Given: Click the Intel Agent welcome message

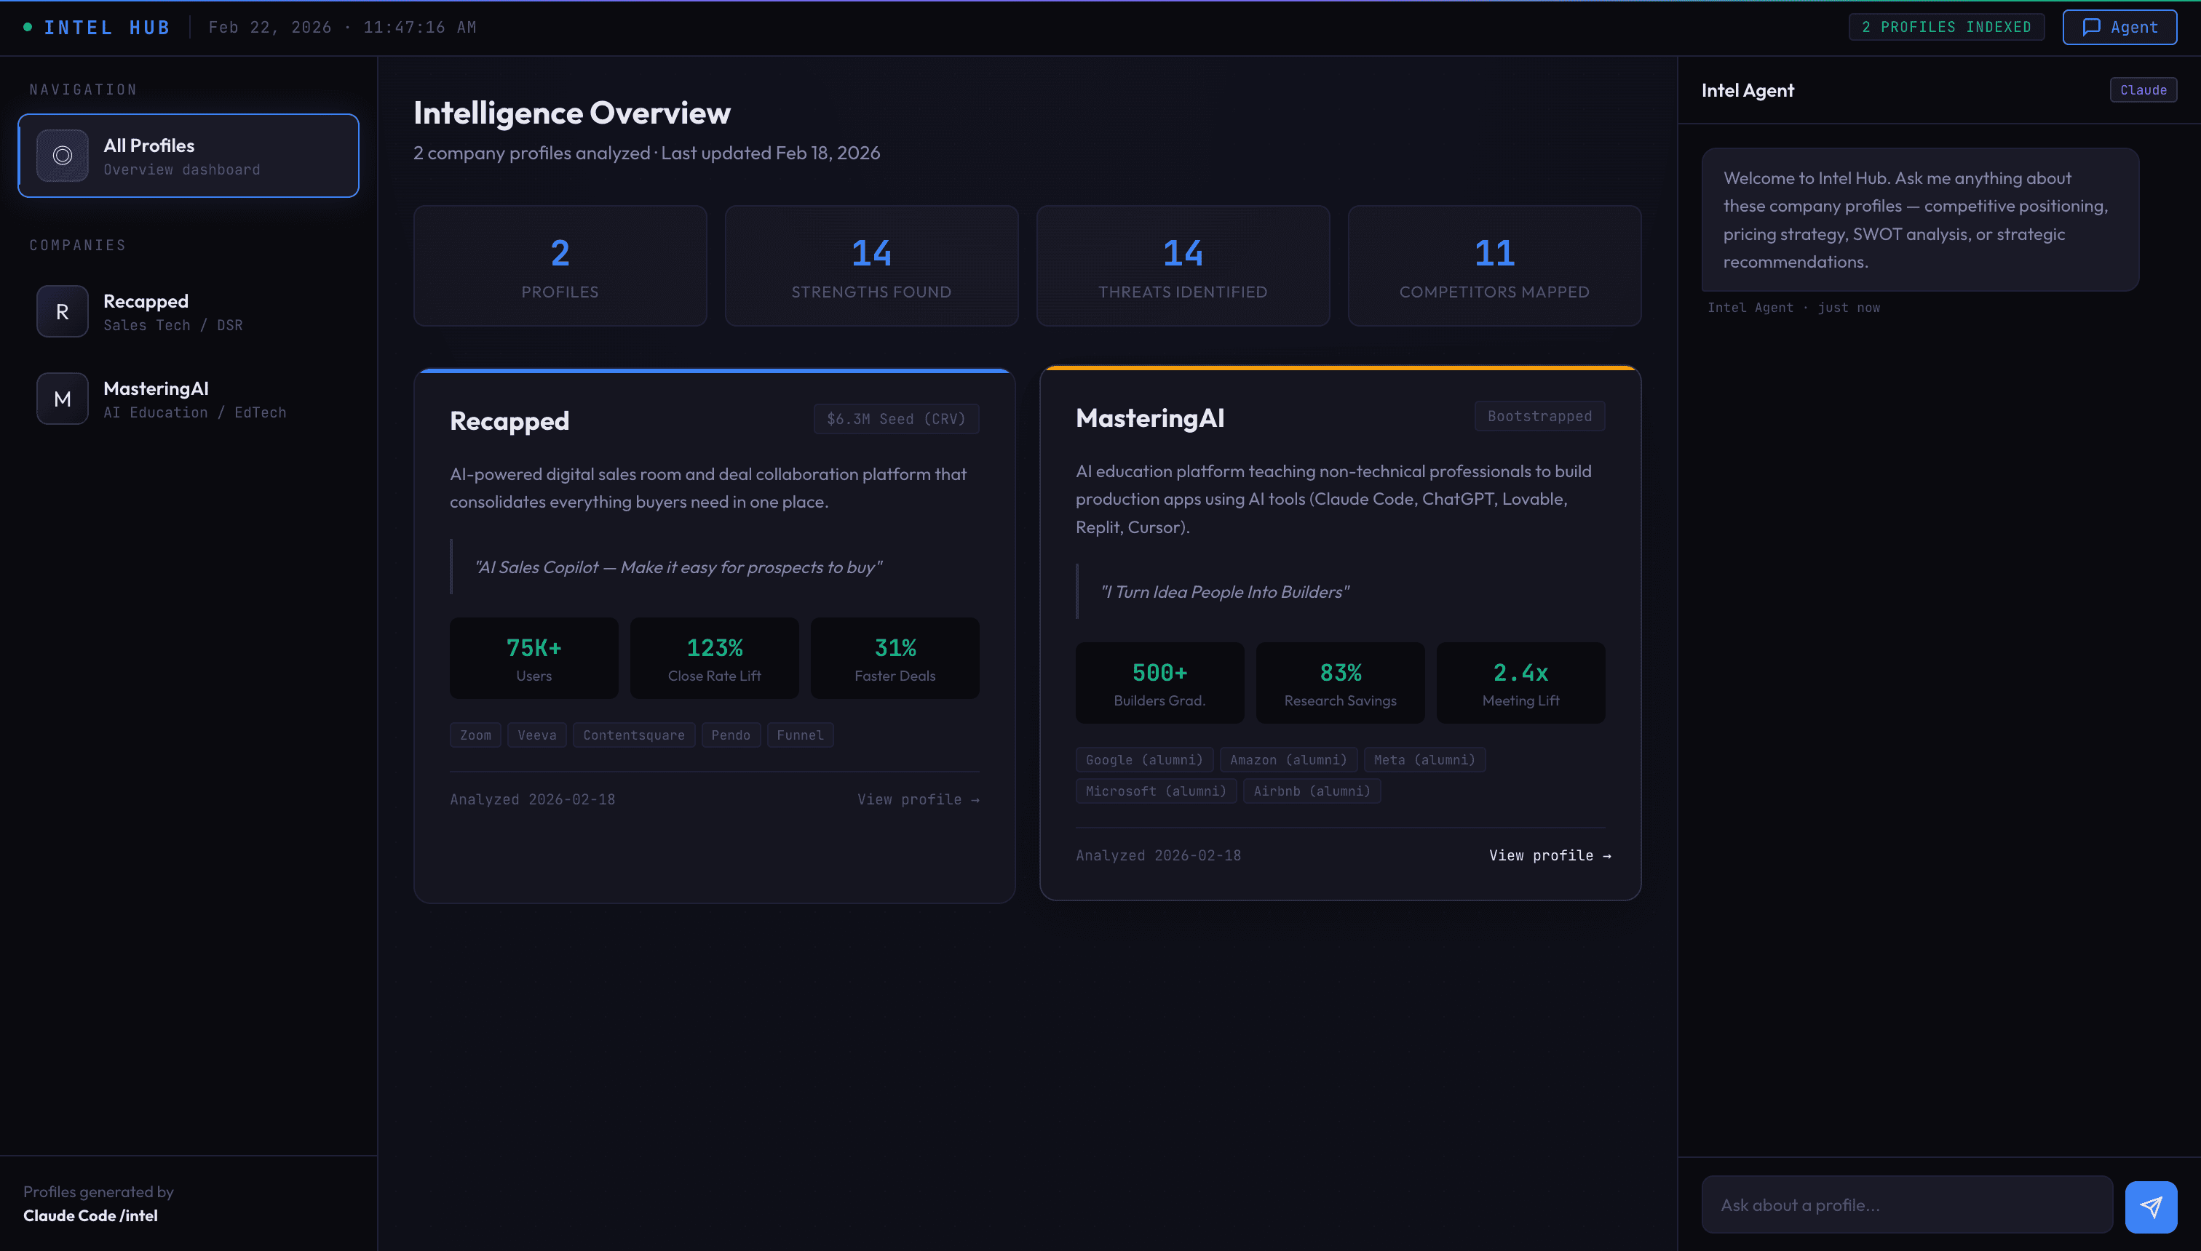Looking at the screenshot, I should pyautogui.click(x=1919, y=220).
